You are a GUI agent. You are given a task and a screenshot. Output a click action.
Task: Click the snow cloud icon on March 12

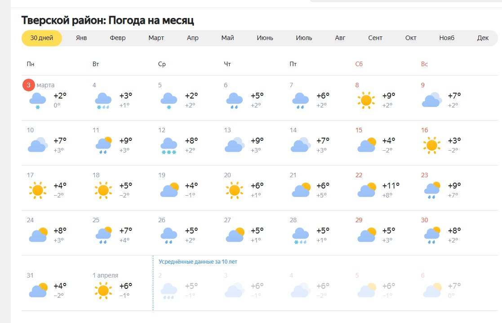click(169, 145)
